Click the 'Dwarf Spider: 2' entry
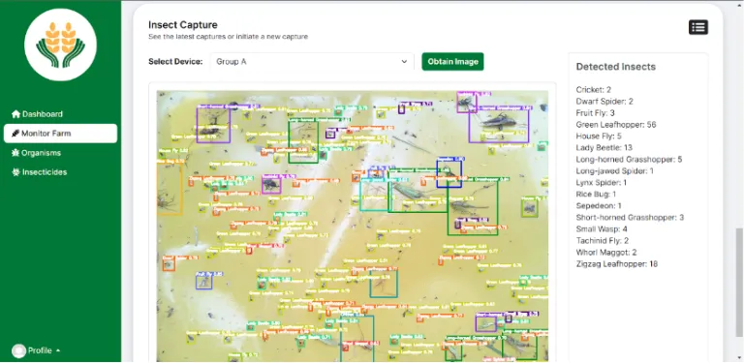This screenshot has width=744, height=363. tap(604, 102)
